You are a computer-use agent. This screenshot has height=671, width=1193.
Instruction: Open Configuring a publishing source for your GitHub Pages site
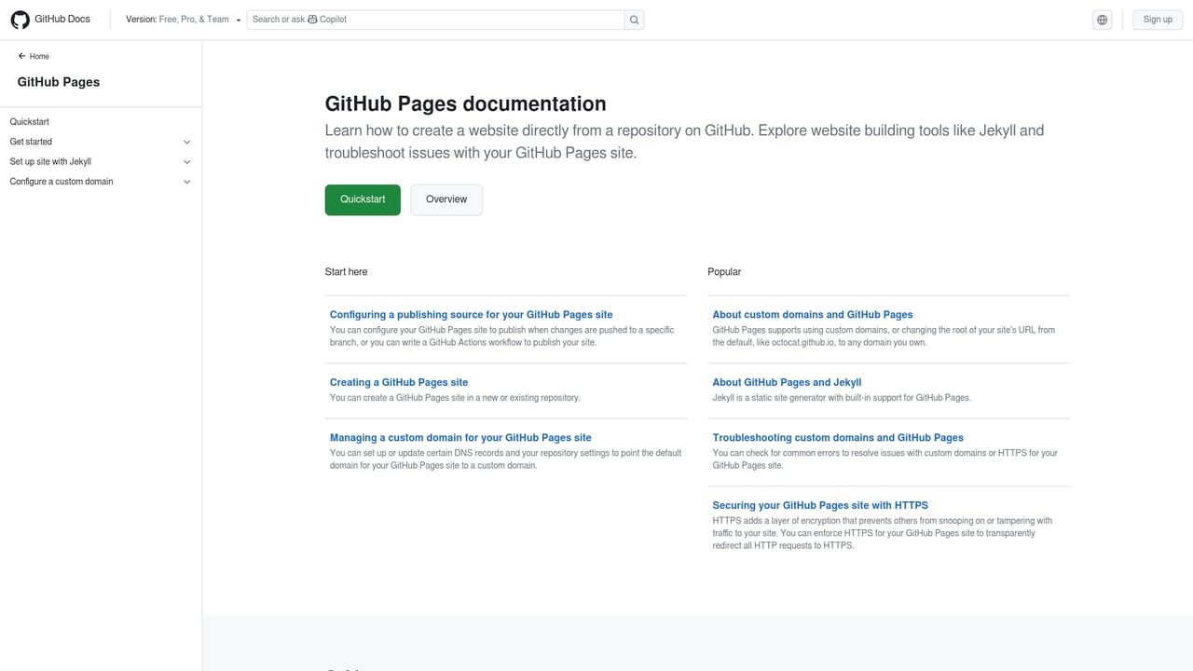pos(470,314)
